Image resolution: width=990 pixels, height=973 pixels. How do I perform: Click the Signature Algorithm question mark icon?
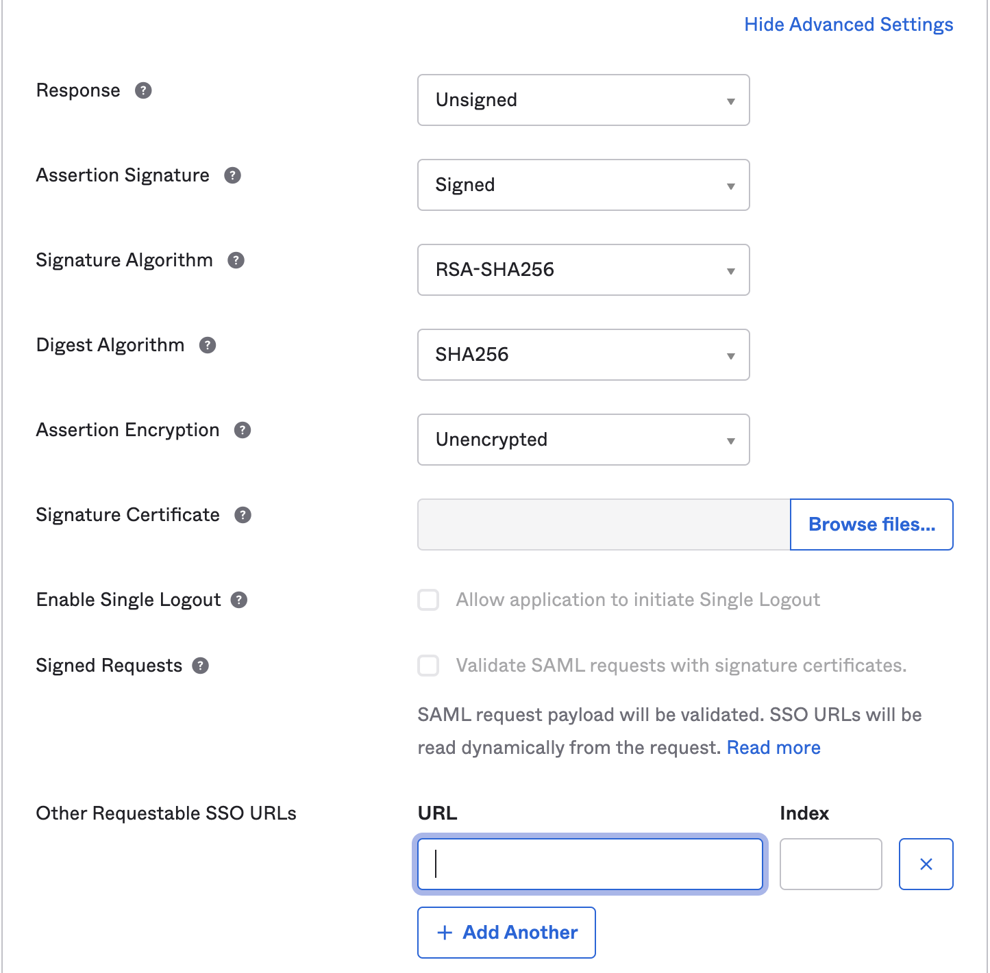click(x=236, y=260)
